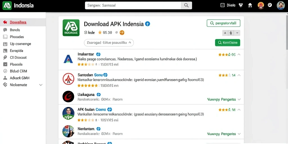
Task: Click verified badge next to Download APK Indensia
Action: tap(147, 24)
